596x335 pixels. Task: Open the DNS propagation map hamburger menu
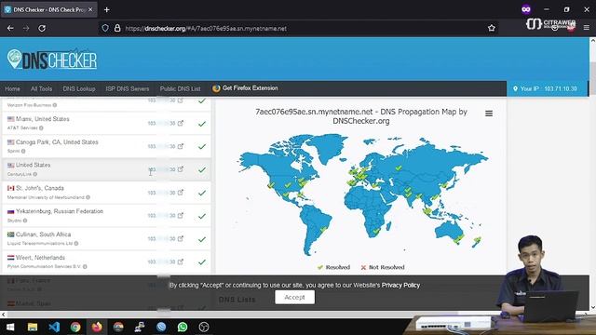click(489, 114)
